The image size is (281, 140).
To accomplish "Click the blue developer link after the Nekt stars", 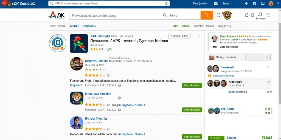I will click(132, 105).
